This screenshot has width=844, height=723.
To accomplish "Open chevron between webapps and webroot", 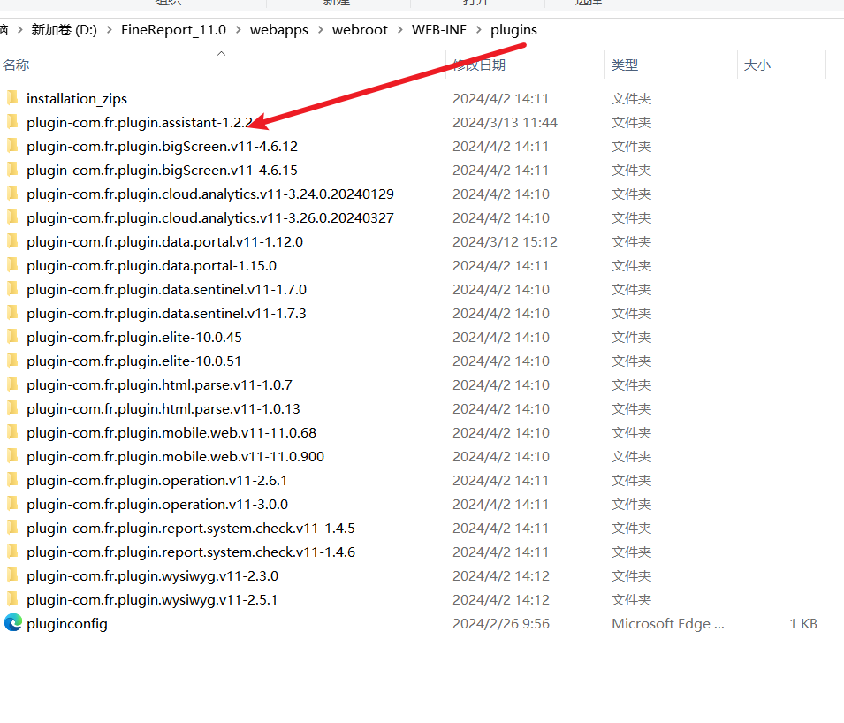I will (320, 29).
